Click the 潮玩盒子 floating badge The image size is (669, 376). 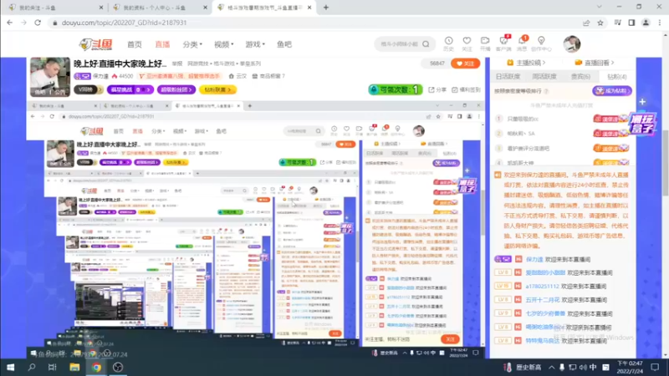(x=642, y=124)
